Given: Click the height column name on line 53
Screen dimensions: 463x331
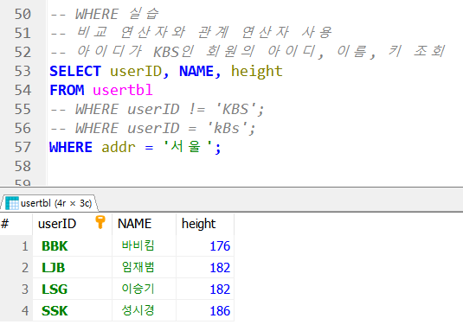Looking at the screenshot, I should coord(257,72).
